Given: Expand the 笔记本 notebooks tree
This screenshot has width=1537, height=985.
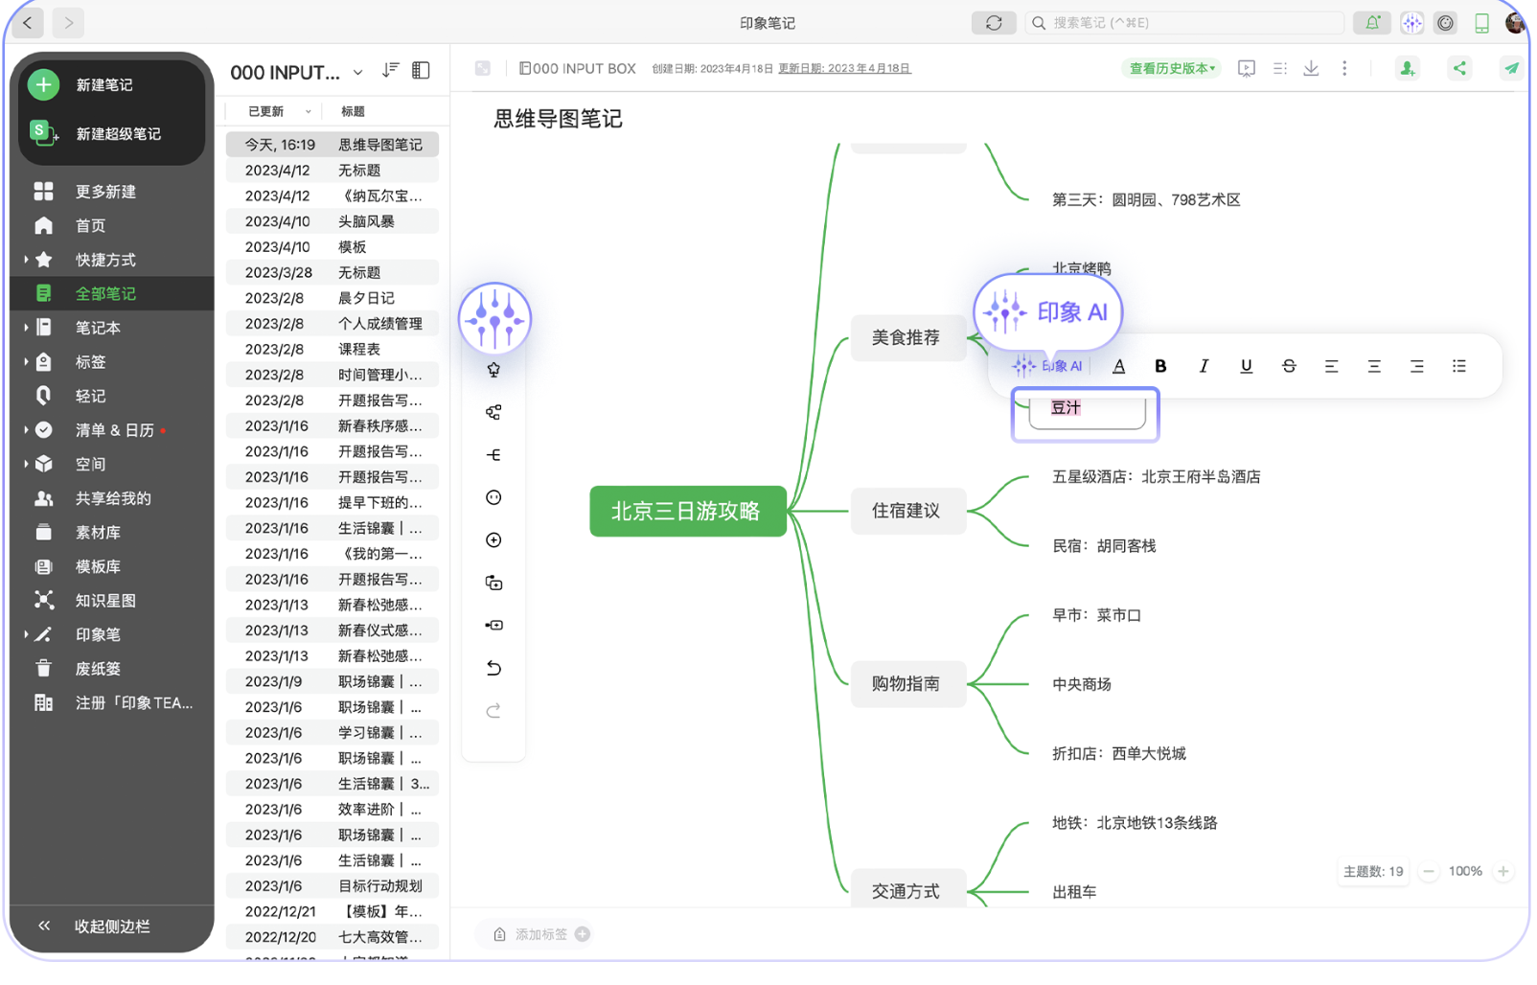Looking at the screenshot, I should click(26, 328).
